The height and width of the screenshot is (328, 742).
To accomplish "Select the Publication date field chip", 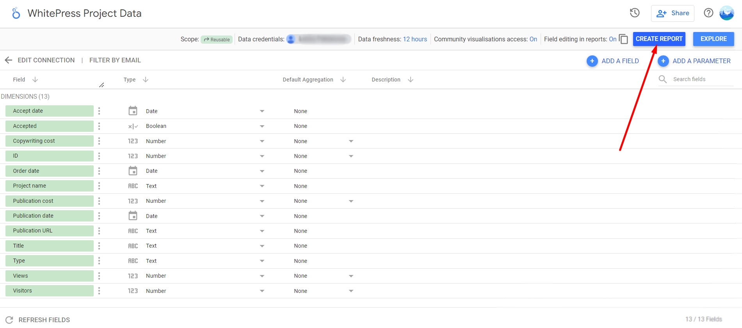I will click(50, 216).
